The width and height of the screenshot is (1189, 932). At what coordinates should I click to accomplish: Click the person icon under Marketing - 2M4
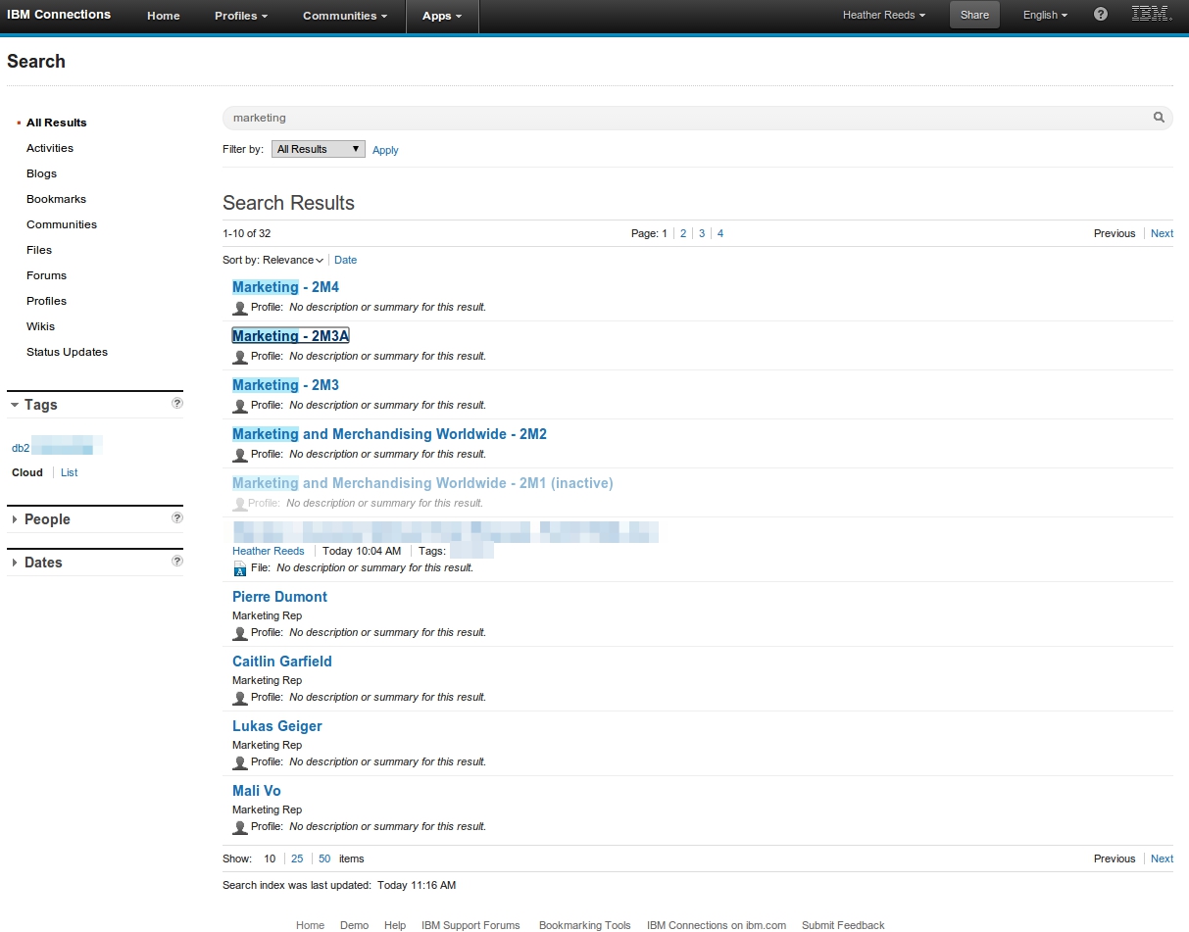click(x=238, y=308)
